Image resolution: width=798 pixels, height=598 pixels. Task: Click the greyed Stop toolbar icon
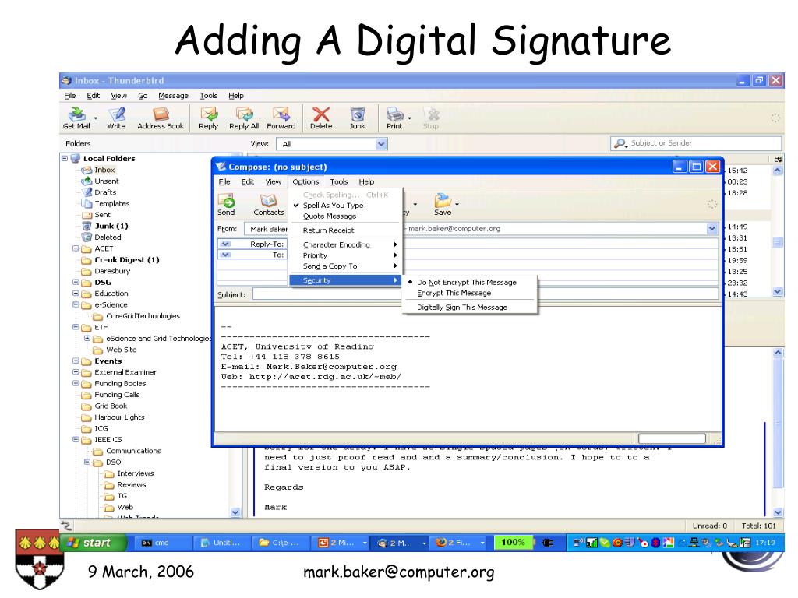tap(430, 118)
